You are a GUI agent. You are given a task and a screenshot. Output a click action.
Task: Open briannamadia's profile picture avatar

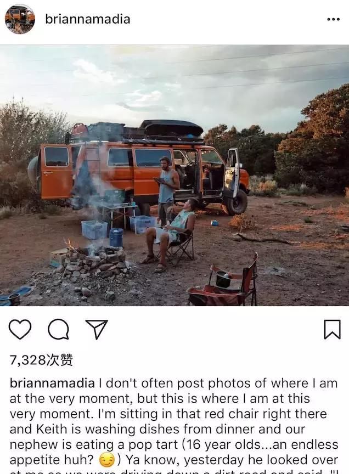tap(20, 19)
